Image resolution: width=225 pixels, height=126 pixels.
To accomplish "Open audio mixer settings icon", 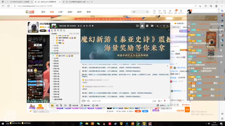I will click(65, 106).
